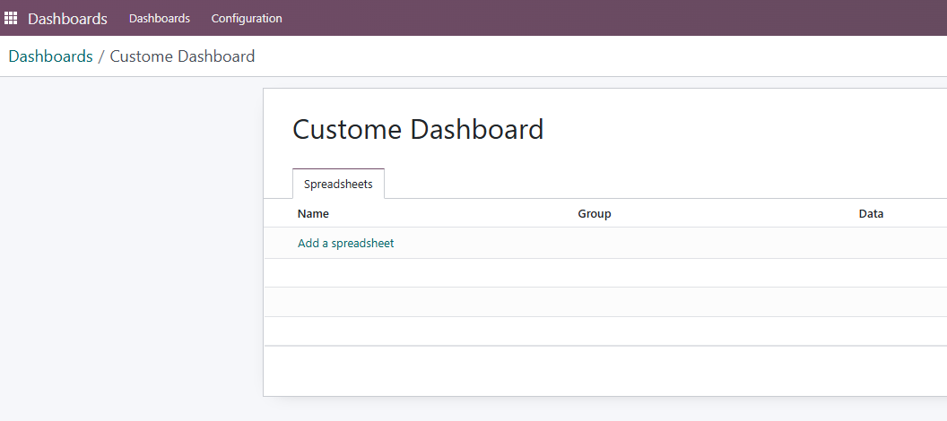Click first blank row under Add a spreadsheet
The height and width of the screenshot is (421, 947).
[x=605, y=272]
